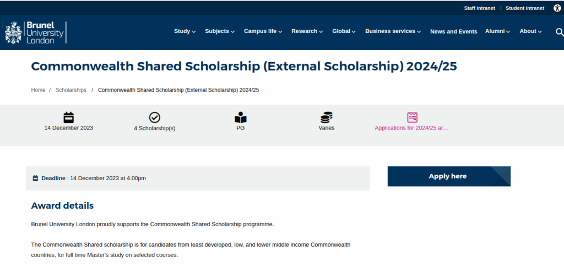Open the Staff intranet link
Image resolution: width=564 pixels, height=268 pixels.
click(479, 8)
